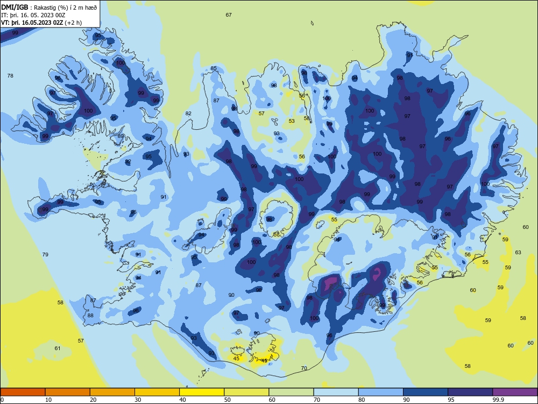Click the dark orange 0–10 legend swatch

pos(23,392)
